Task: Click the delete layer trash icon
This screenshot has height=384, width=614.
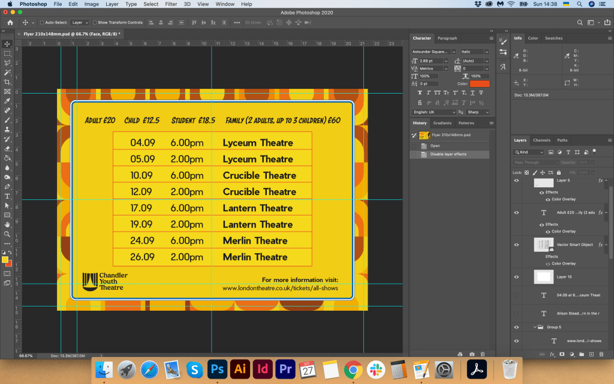Action: pyautogui.click(x=601, y=354)
